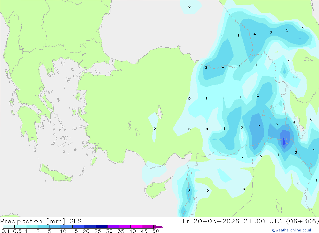Image resolution: width=319 pixels, height=233 pixels.
Task: Click the '25' legend scale label
Action: (x=98, y=231)
